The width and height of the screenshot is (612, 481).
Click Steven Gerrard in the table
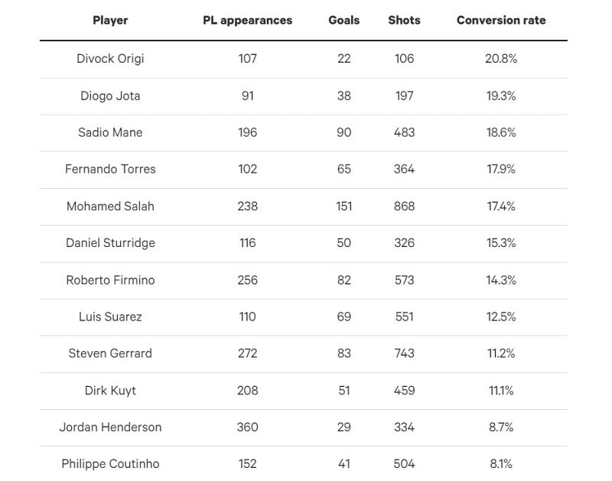[x=110, y=353]
